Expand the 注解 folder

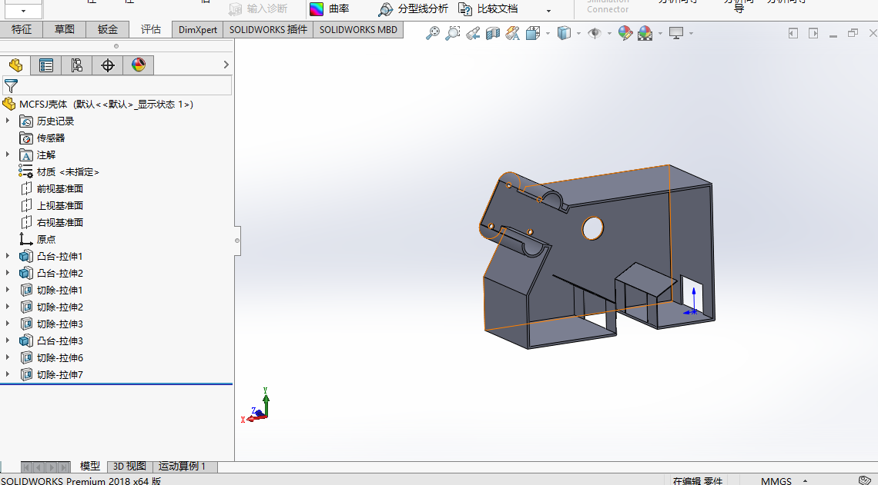[x=7, y=154]
